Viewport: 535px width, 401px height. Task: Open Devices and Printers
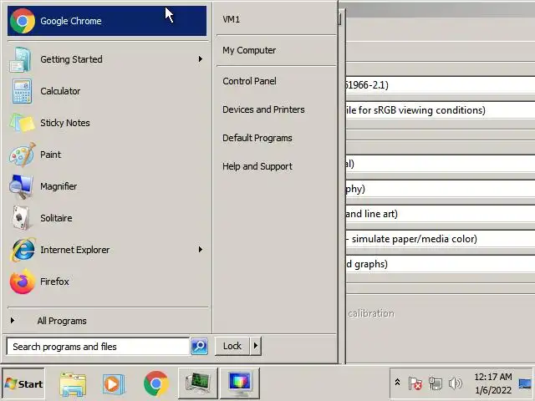263,109
